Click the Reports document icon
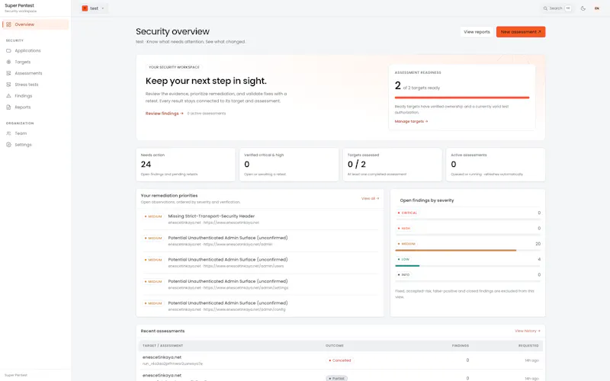The height and width of the screenshot is (381, 610). click(8, 107)
